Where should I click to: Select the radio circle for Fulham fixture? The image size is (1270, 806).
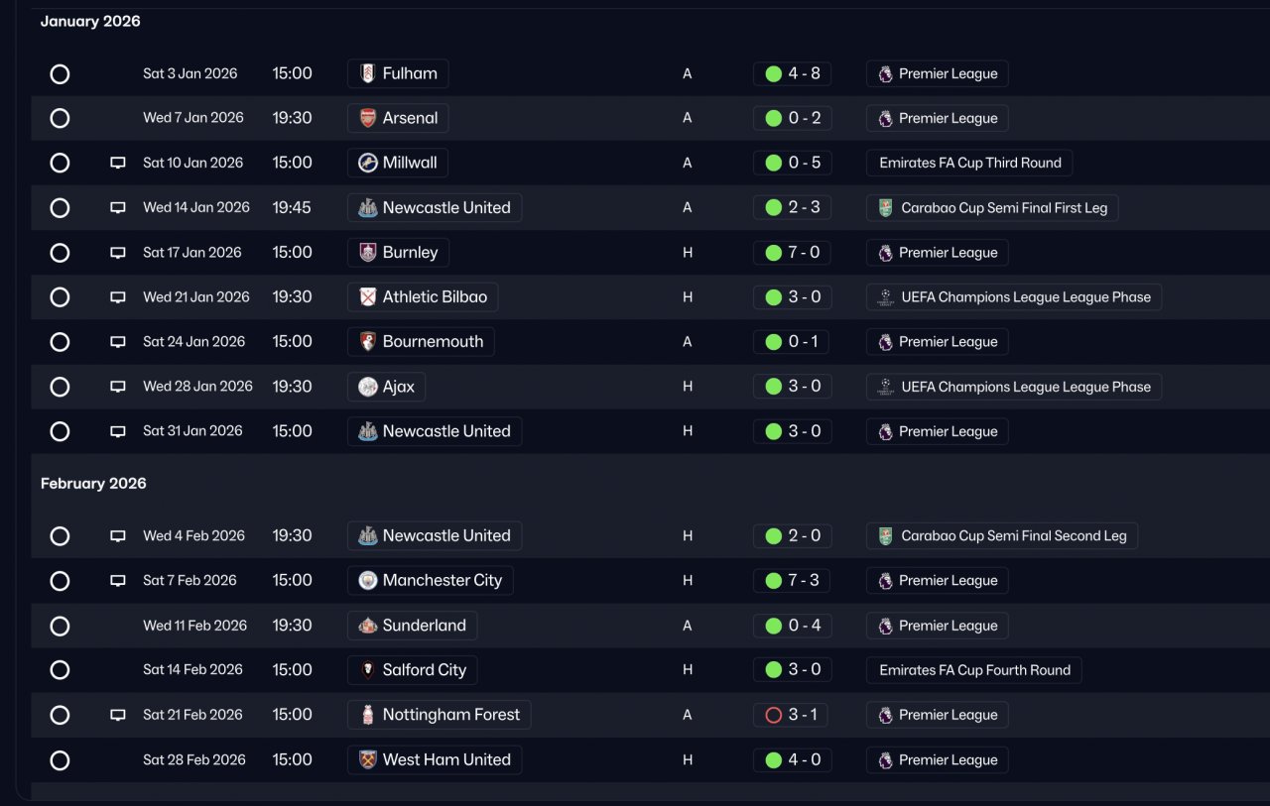coord(60,73)
